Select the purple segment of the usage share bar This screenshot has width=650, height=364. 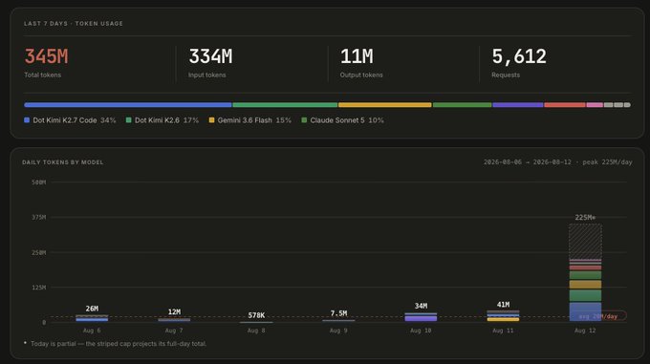(x=518, y=105)
